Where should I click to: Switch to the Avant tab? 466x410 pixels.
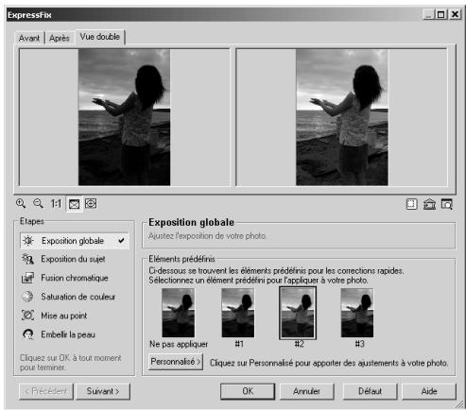tap(29, 38)
